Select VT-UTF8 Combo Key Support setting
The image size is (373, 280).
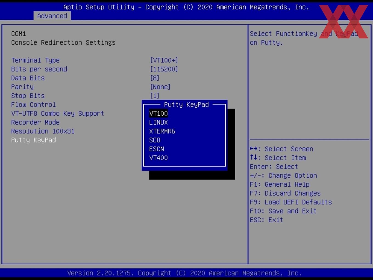coord(58,113)
